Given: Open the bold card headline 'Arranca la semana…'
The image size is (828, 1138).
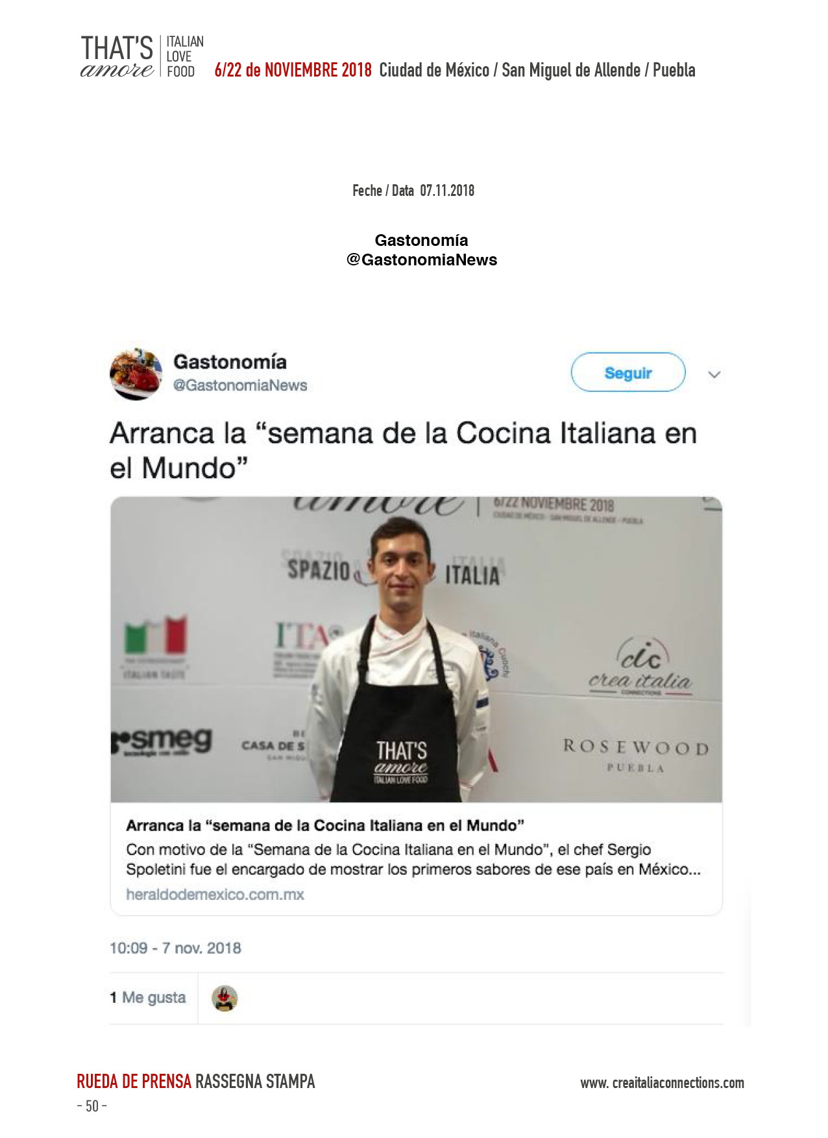Looking at the screenshot, I should (325, 825).
